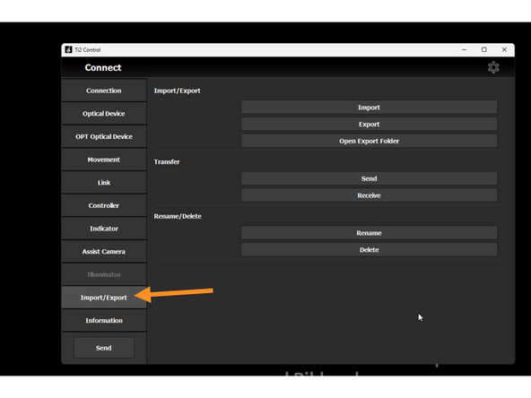
Task: Open the Connection tab
Action: 104,91
